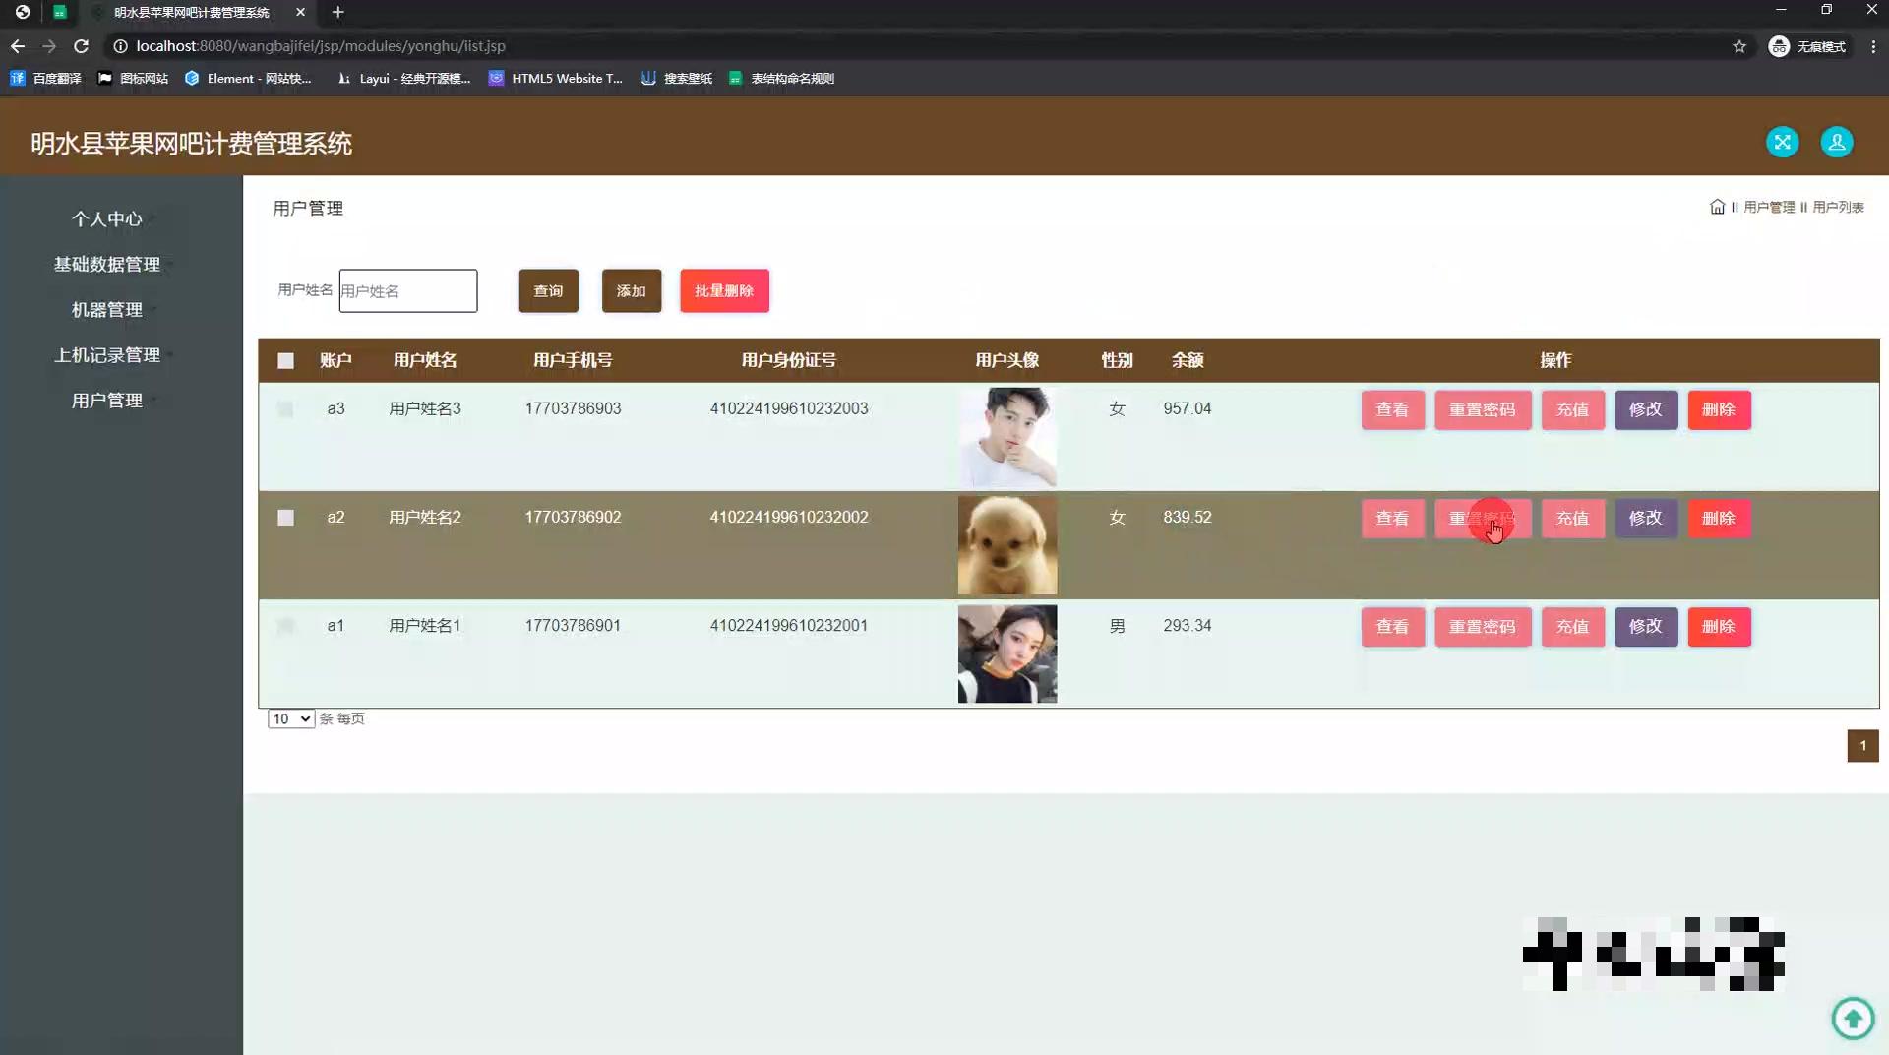
Task: Click the 批量删除 button
Action: (x=723, y=290)
